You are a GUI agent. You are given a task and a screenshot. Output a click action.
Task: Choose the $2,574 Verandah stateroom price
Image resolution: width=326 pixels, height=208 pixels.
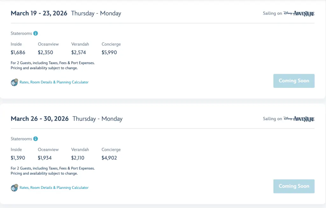(79, 52)
